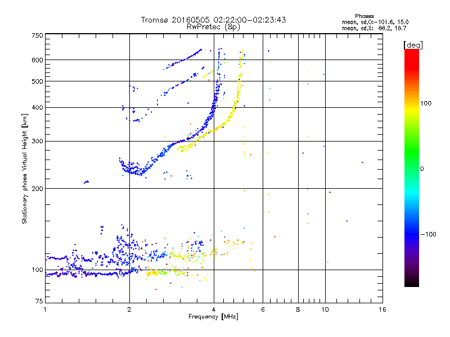This screenshot has width=450, height=337.
Task: Click the yellow X-mode trace rising near 5 MHz
Action: (x=238, y=89)
